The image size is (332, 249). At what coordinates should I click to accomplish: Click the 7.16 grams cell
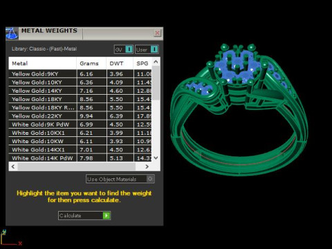click(x=91, y=91)
